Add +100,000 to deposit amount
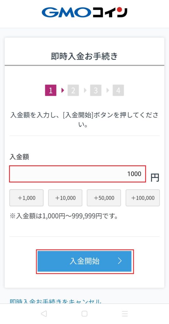Viewport: 169px width, 324px height. (x=142, y=198)
